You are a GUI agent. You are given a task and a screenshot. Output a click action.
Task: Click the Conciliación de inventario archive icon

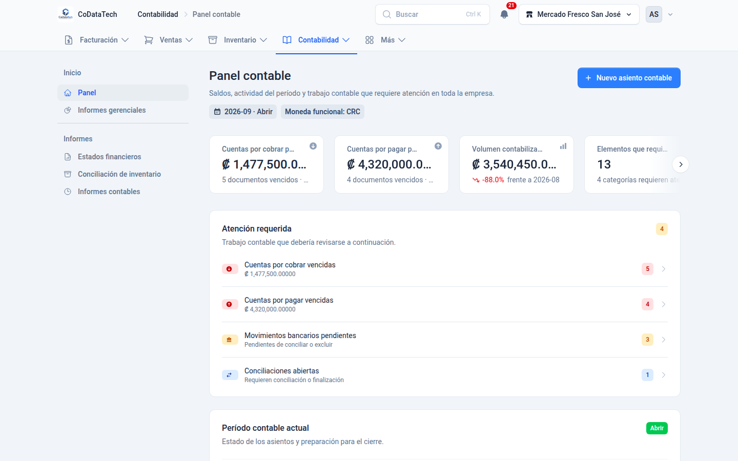pyautogui.click(x=68, y=174)
